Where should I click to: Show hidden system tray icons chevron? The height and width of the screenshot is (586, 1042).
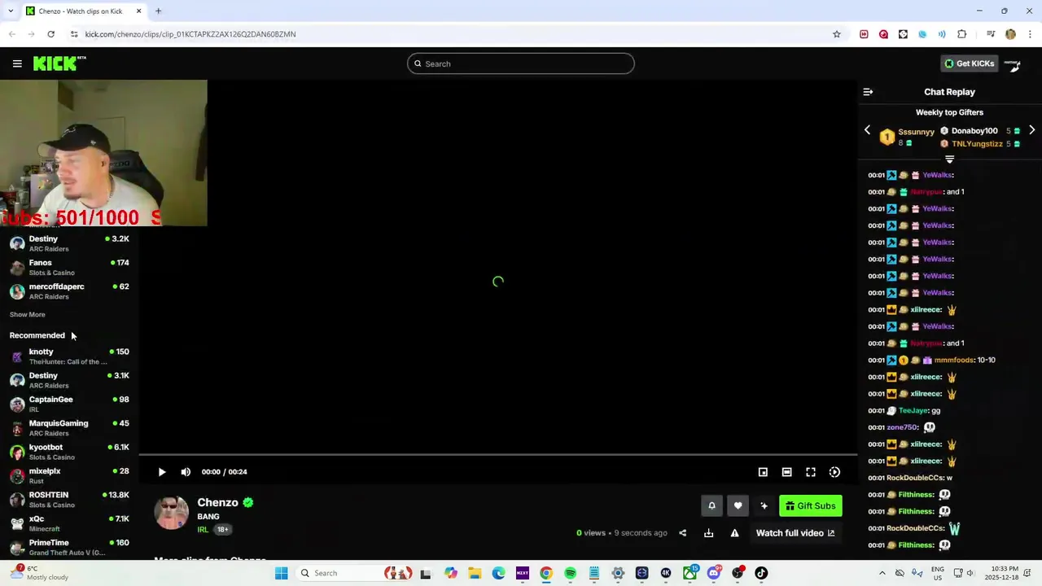[x=882, y=573]
